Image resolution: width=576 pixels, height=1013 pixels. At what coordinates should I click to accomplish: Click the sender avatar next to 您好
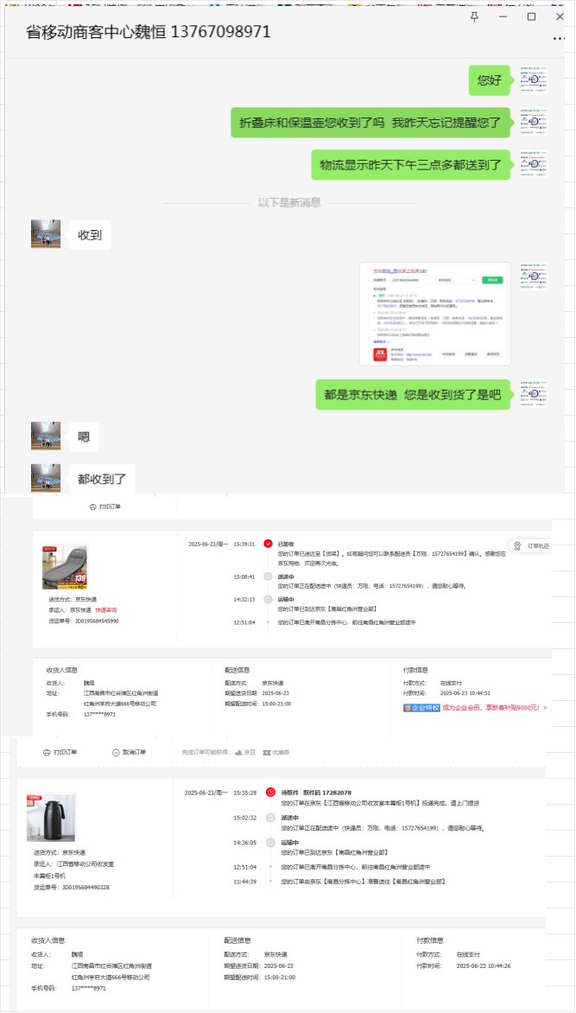coord(534,80)
